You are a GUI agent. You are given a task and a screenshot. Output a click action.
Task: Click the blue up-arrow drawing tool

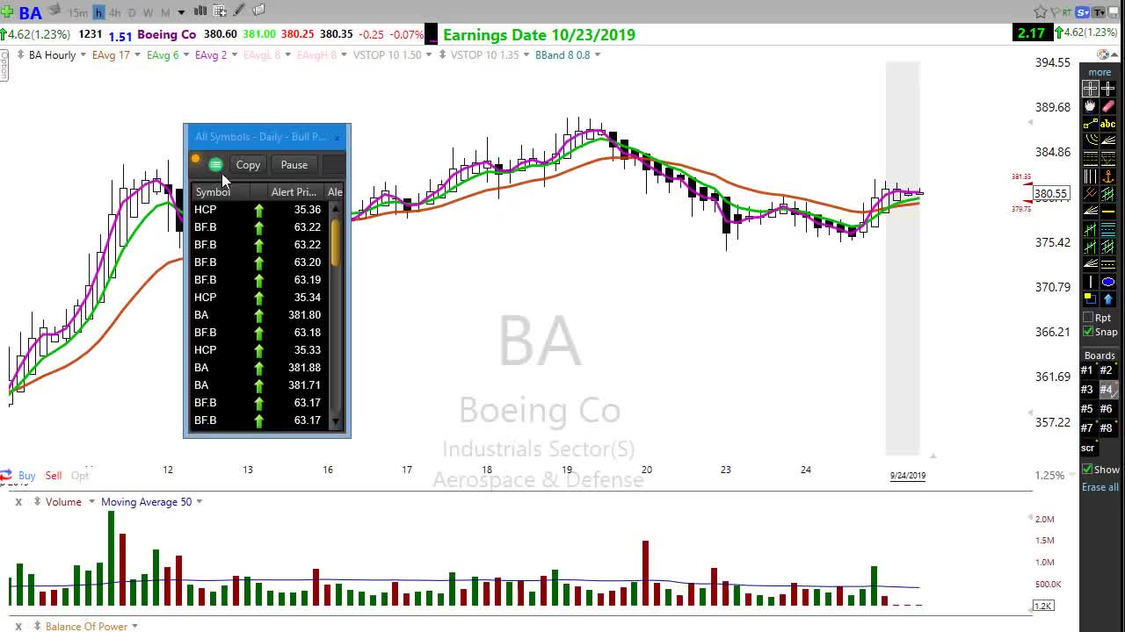(1107, 299)
